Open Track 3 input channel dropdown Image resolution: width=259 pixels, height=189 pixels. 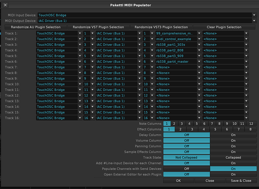point(89,45)
